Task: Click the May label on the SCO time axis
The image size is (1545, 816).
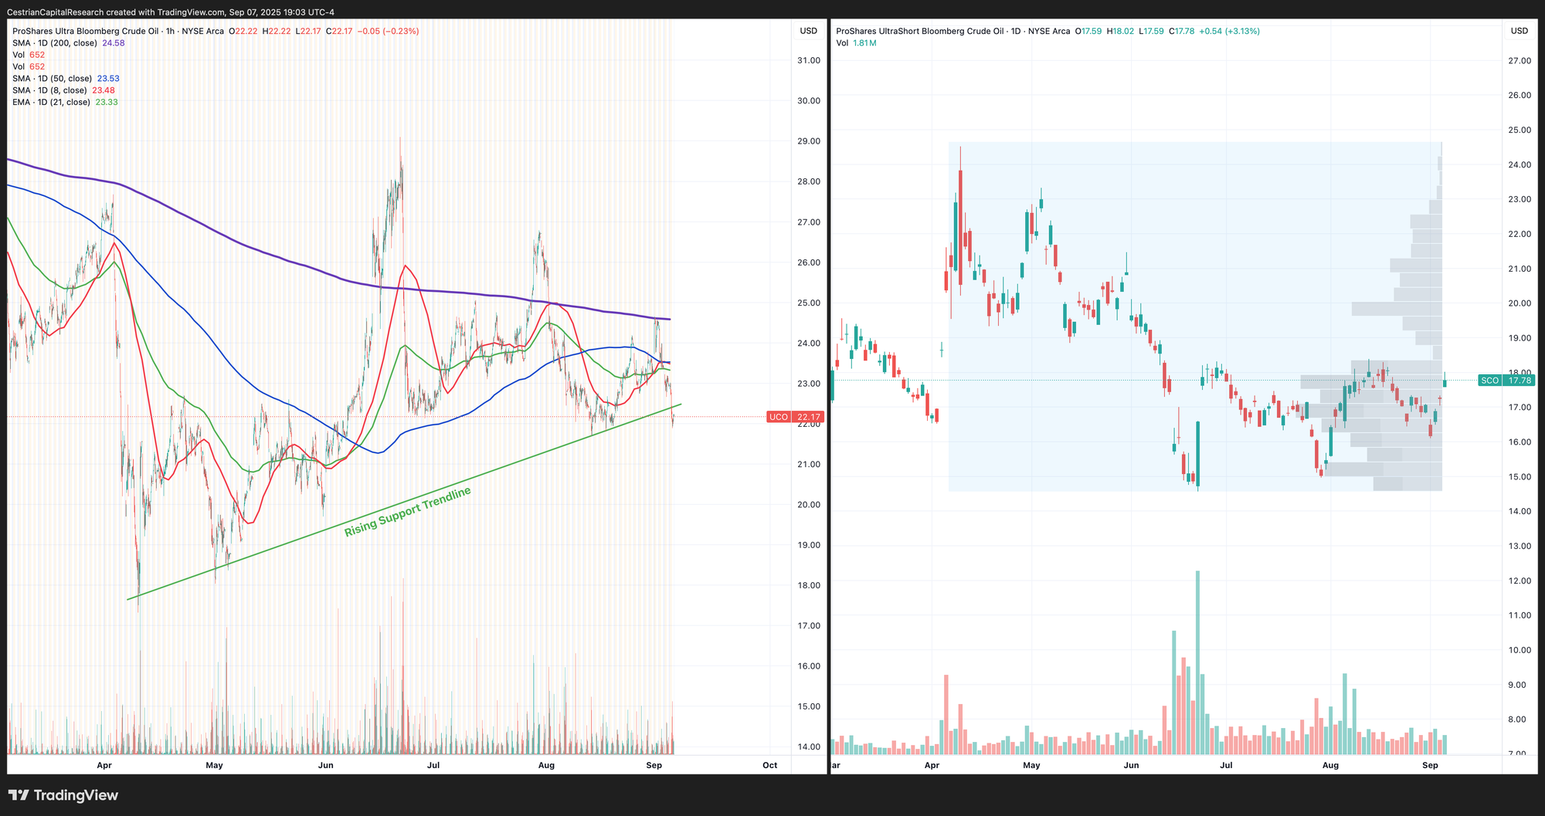Action: (1031, 765)
